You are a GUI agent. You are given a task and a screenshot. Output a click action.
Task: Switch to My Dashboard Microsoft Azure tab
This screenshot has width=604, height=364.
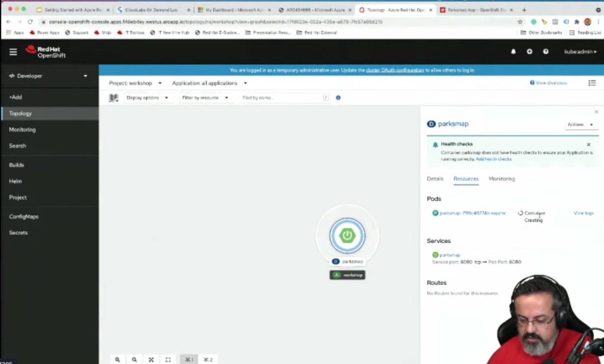tap(233, 10)
